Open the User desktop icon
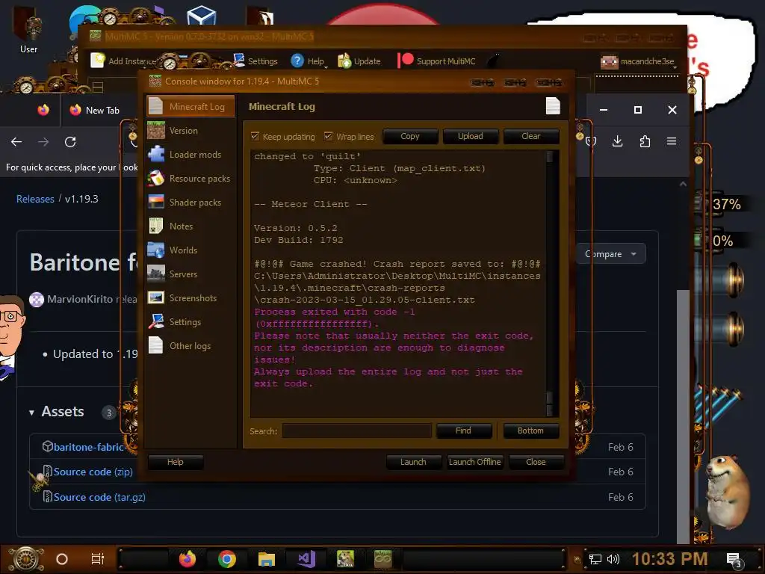Screen dimensions: 765x574 coord(28,31)
